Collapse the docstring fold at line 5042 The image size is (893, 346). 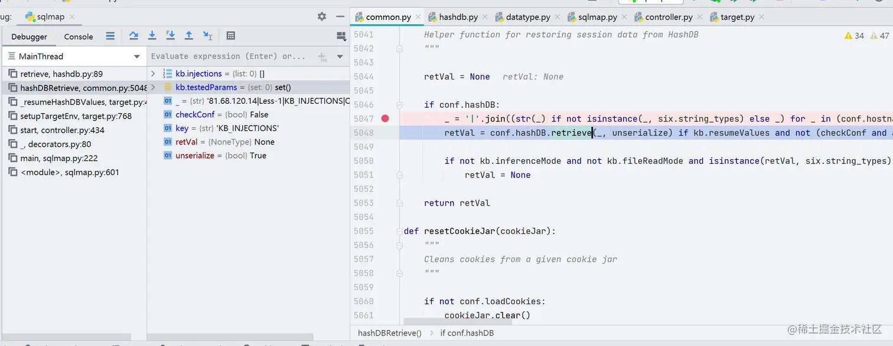pos(400,48)
